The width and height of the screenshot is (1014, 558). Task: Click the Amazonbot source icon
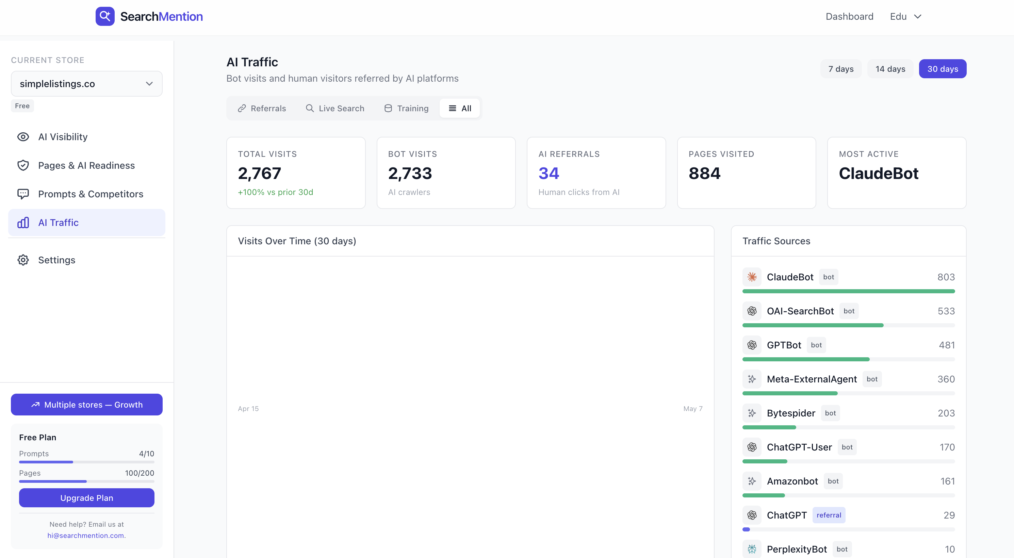tap(752, 481)
